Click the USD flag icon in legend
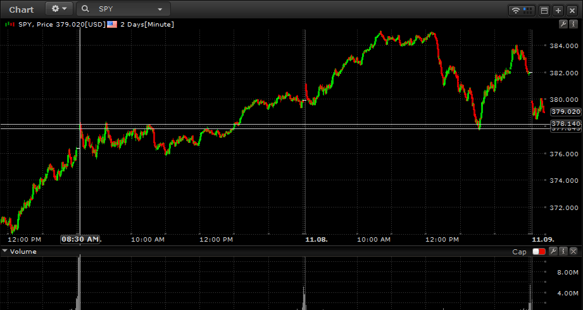Viewport: 583px width, 310px height. tap(112, 25)
